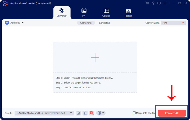190x120 pixels.
Task: Open the Toolbox tab
Action: 128,13
